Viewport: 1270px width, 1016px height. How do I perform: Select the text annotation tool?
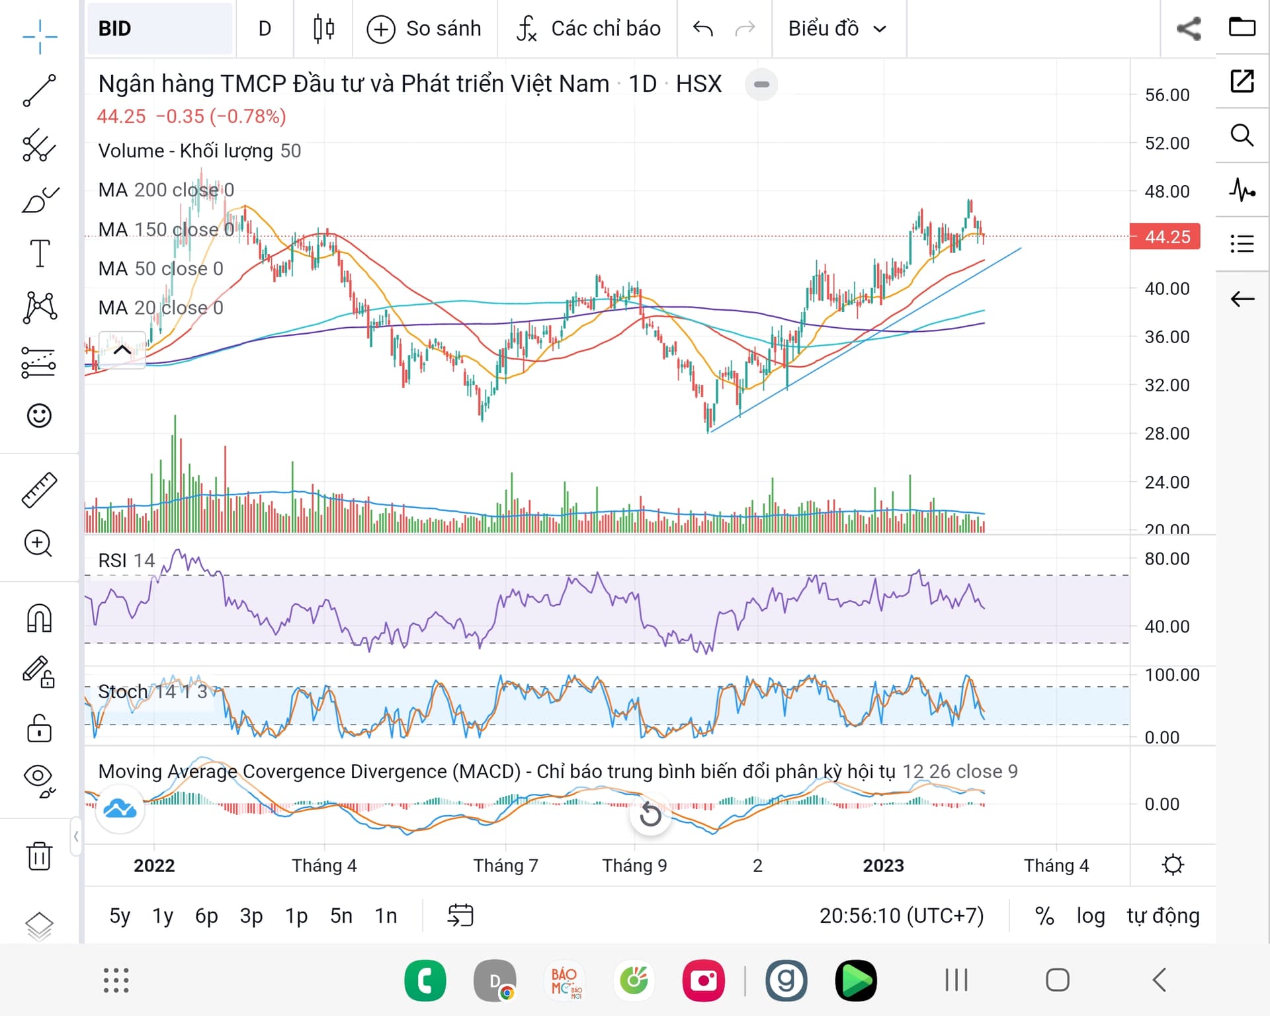[39, 254]
